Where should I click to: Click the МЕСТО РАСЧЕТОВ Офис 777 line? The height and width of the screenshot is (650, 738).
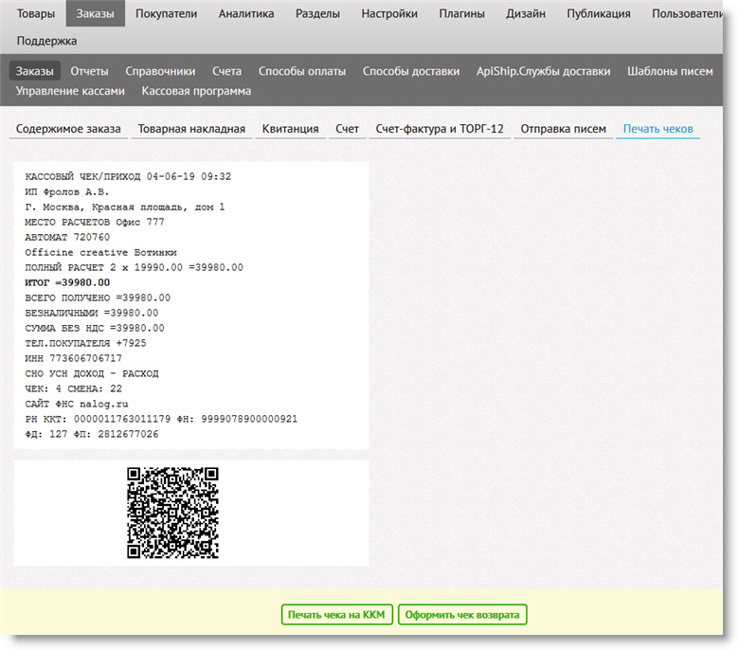95,222
